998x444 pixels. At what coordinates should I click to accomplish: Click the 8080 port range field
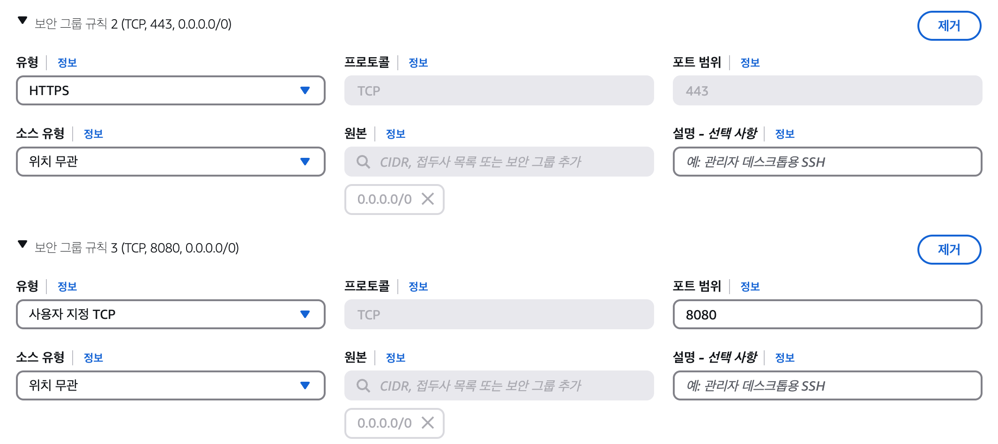827,314
